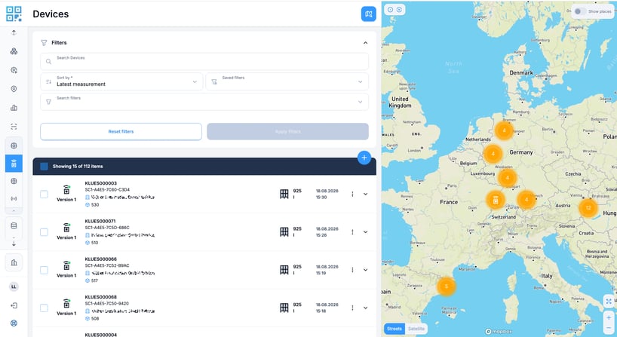
Task: Open the three-dot menu for KLUES000003
Action: pyautogui.click(x=352, y=194)
